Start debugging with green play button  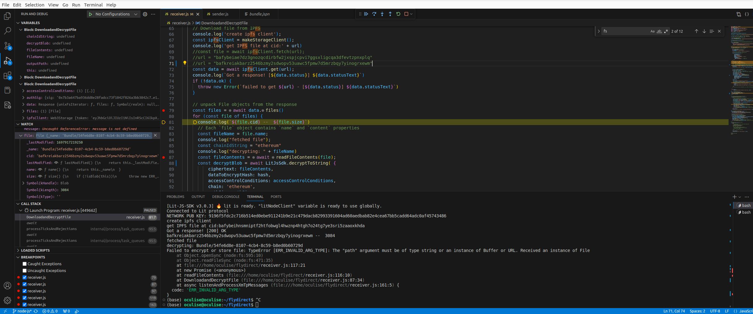90,14
